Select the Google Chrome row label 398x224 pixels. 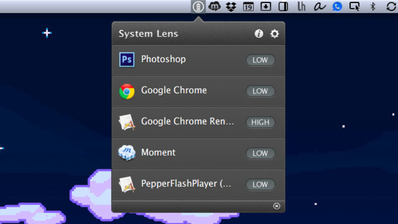[174, 91]
